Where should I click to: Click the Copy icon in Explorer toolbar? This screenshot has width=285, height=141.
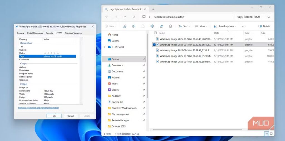134,26
